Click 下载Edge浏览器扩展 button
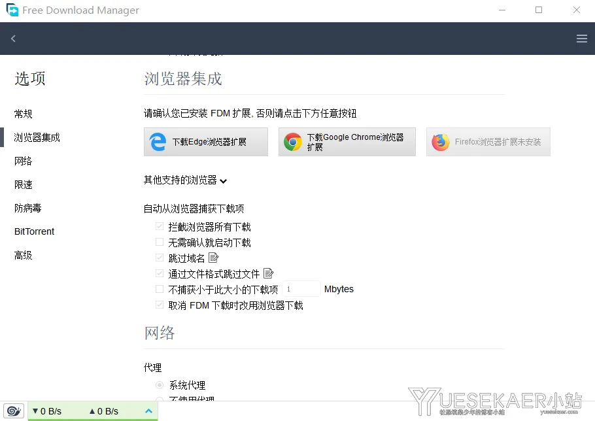 coord(206,142)
